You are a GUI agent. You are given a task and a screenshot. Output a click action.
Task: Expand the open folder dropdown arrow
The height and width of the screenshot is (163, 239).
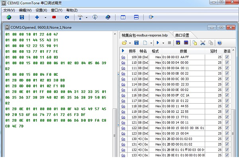pos(130,43)
